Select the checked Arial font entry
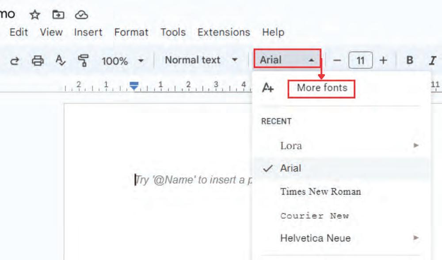The height and width of the screenshot is (260, 442). tap(341, 168)
